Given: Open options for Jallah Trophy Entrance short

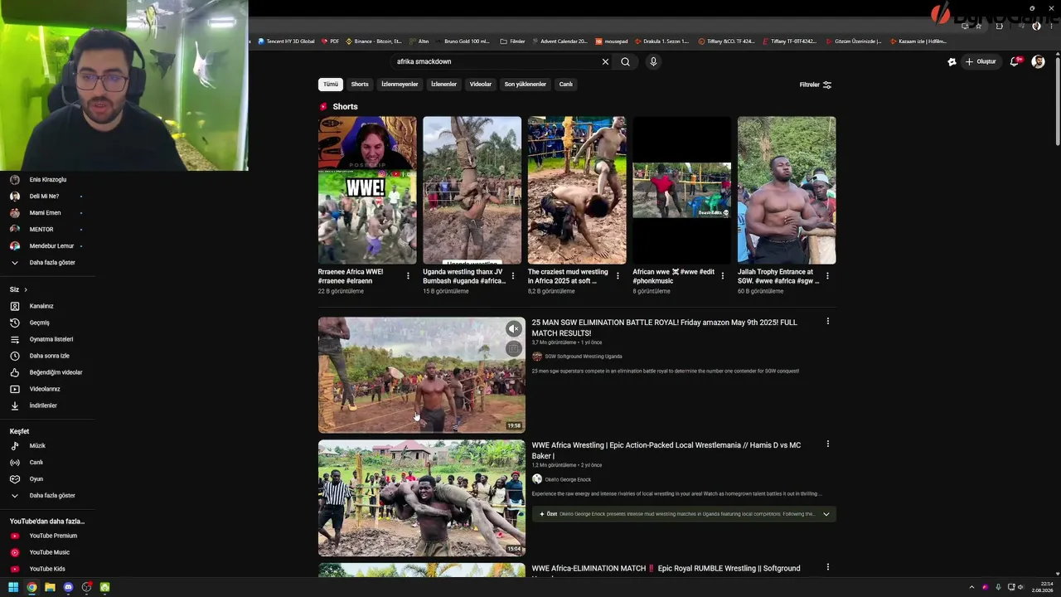Looking at the screenshot, I should pyautogui.click(x=827, y=275).
